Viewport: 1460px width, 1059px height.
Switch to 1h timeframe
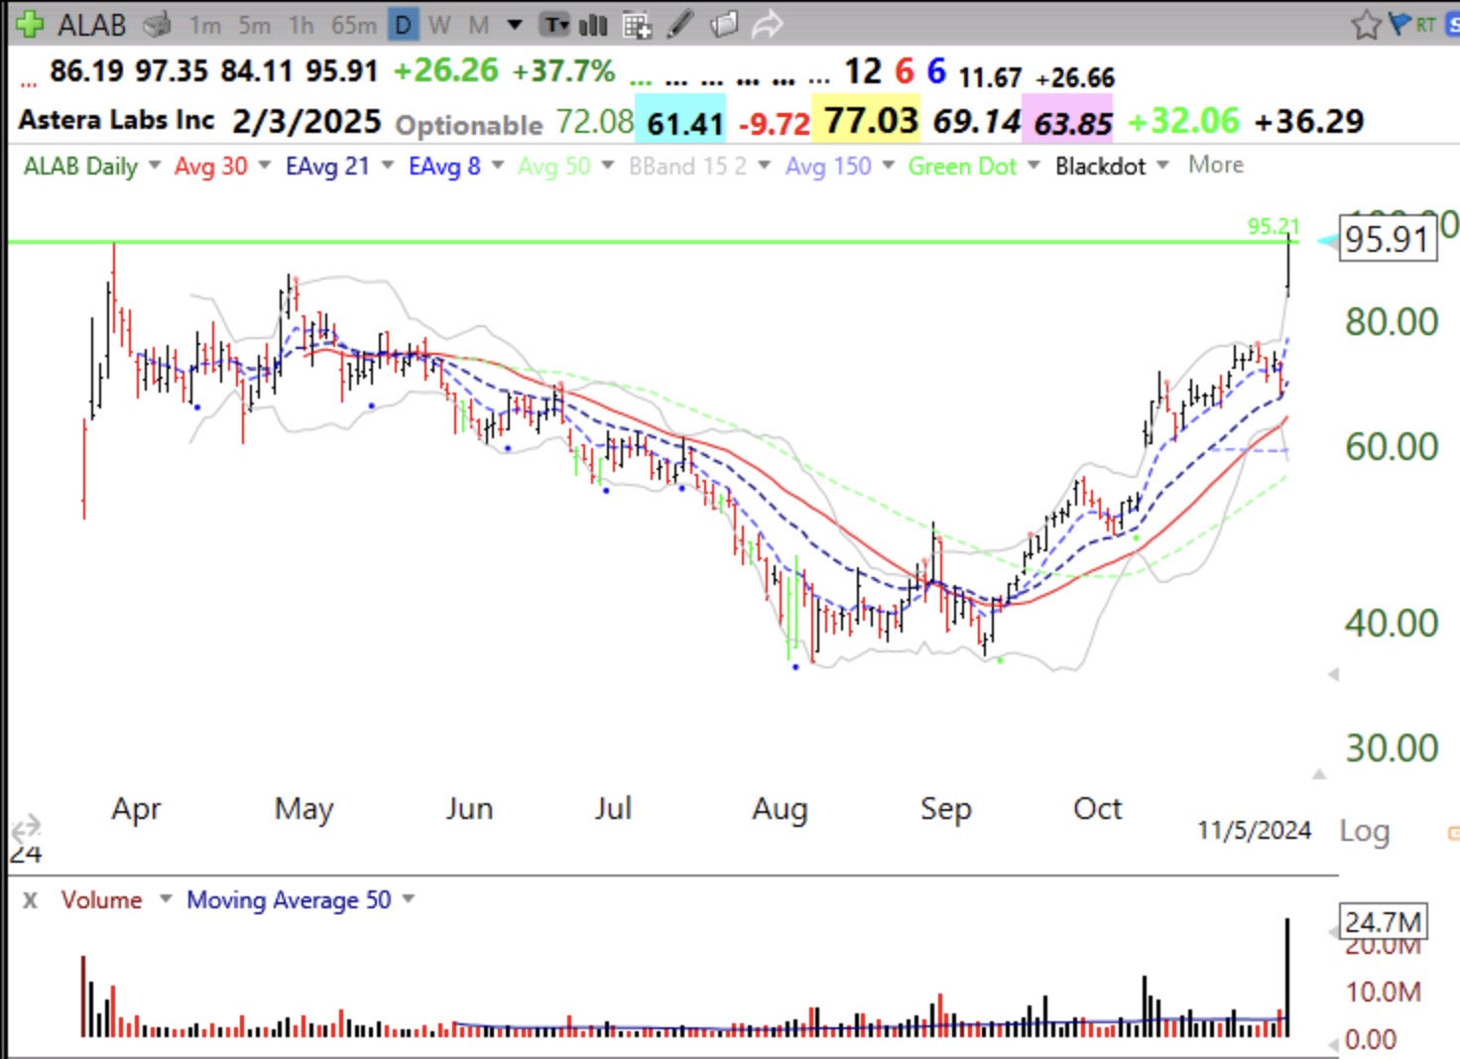[x=302, y=25]
